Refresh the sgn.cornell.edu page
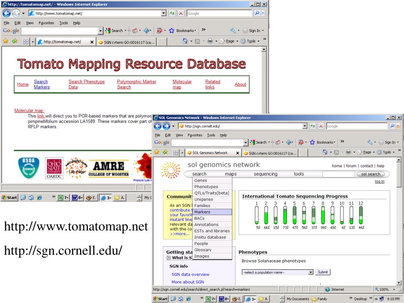Screen dimensions: 404x303 [x=312, y=126]
